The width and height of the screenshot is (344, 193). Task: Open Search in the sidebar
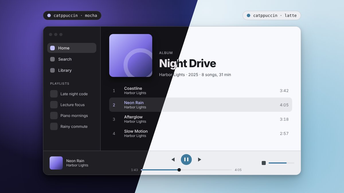72,59
